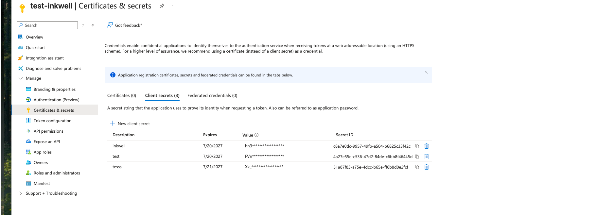Copy the tesss secret ID
The width and height of the screenshot is (597, 215).
[417, 167]
